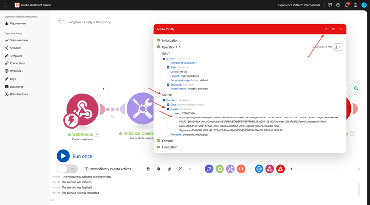The height and width of the screenshot is (205, 370).
Task: Click the notes eraser icon in controls
Action: pos(169,169)
